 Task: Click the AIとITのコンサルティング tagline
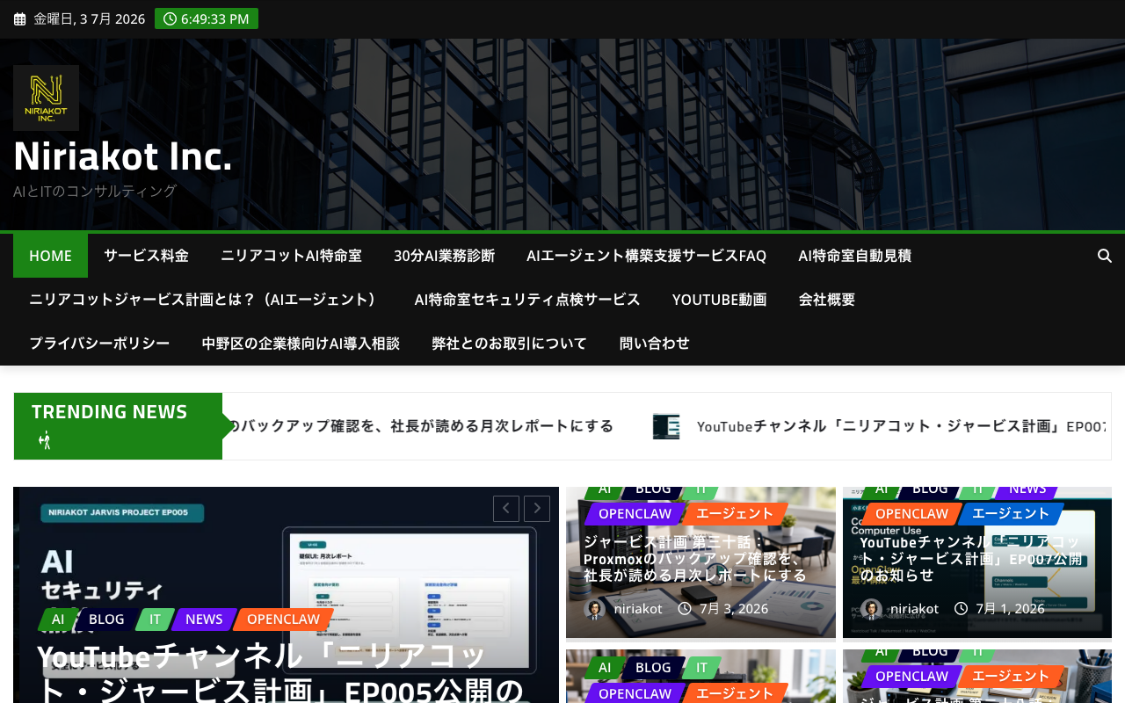tap(95, 191)
